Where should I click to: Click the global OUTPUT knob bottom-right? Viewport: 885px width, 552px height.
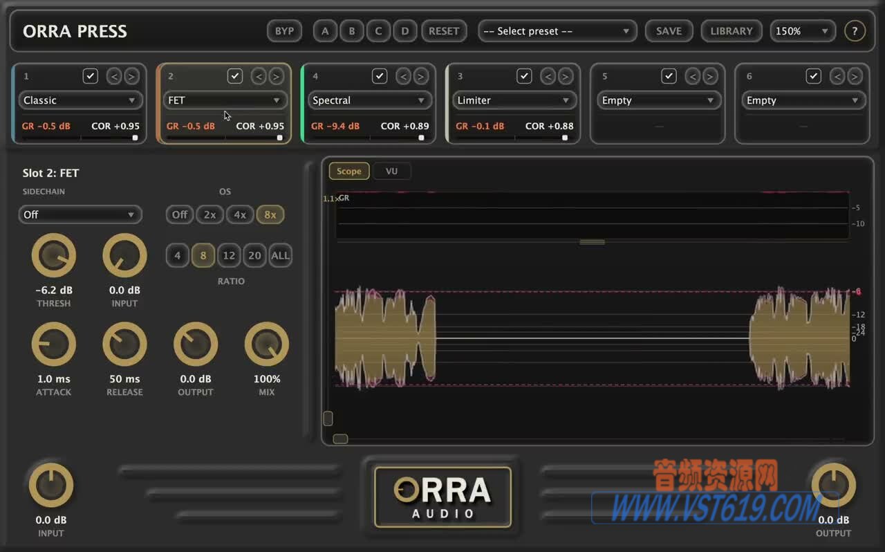(834, 485)
